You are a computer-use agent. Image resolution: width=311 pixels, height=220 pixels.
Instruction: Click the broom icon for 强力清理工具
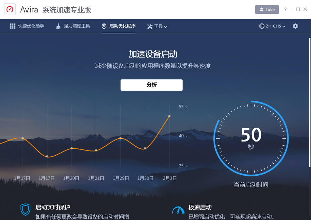pyautogui.click(x=58, y=26)
